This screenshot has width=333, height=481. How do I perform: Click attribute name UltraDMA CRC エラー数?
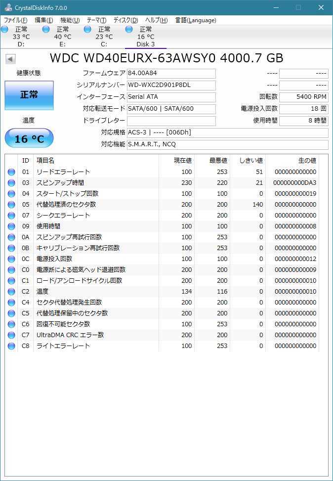coord(70,335)
